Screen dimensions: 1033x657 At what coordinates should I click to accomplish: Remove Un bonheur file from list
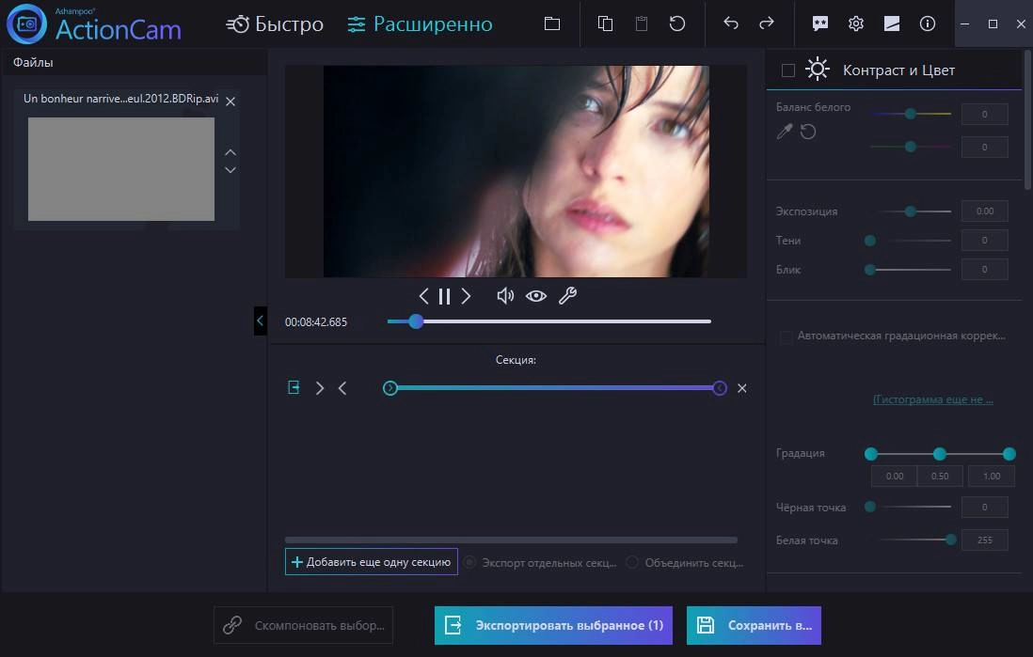click(230, 102)
